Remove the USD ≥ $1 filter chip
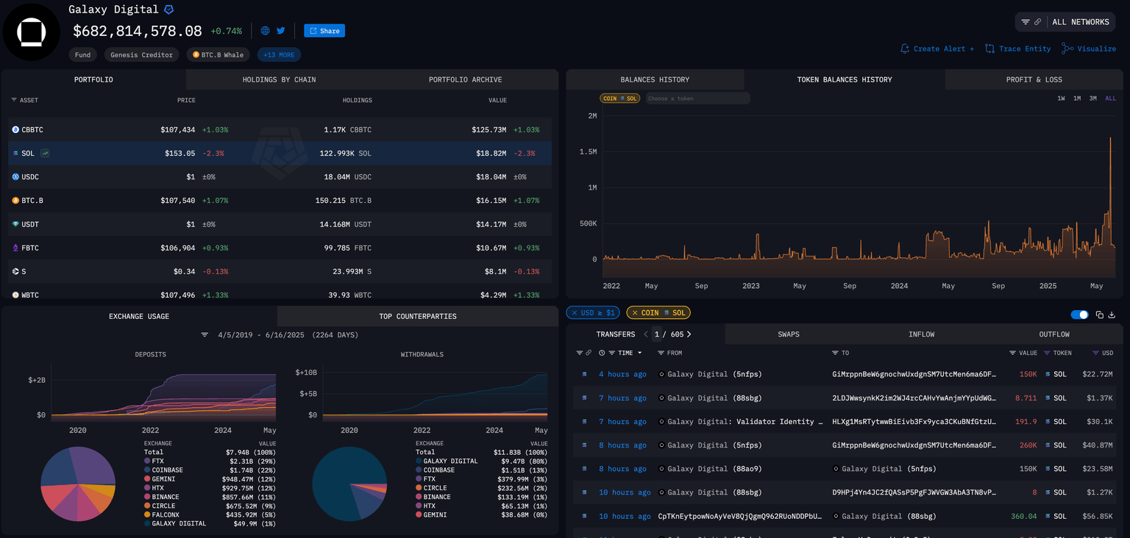The height and width of the screenshot is (538, 1130). click(574, 313)
